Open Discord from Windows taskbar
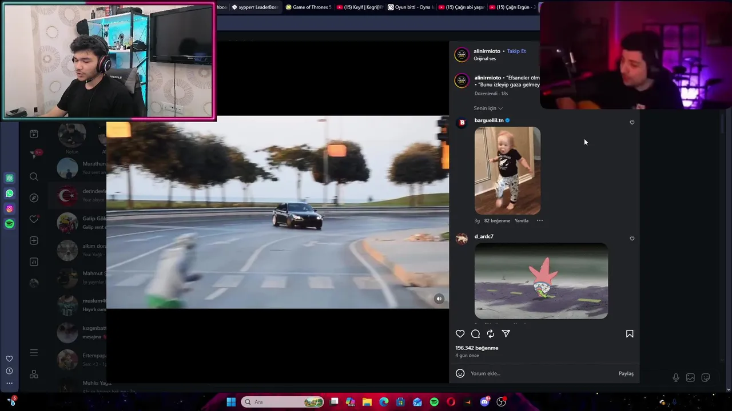Image resolution: width=732 pixels, height=411 pixels. 485,402
